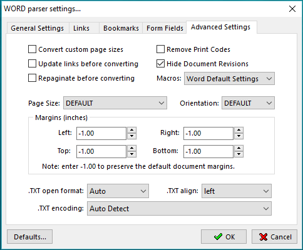Open the Macros dropdown
Image resolution: width=303 pixels, height=250 pixels.
click(x=229, y=79)
